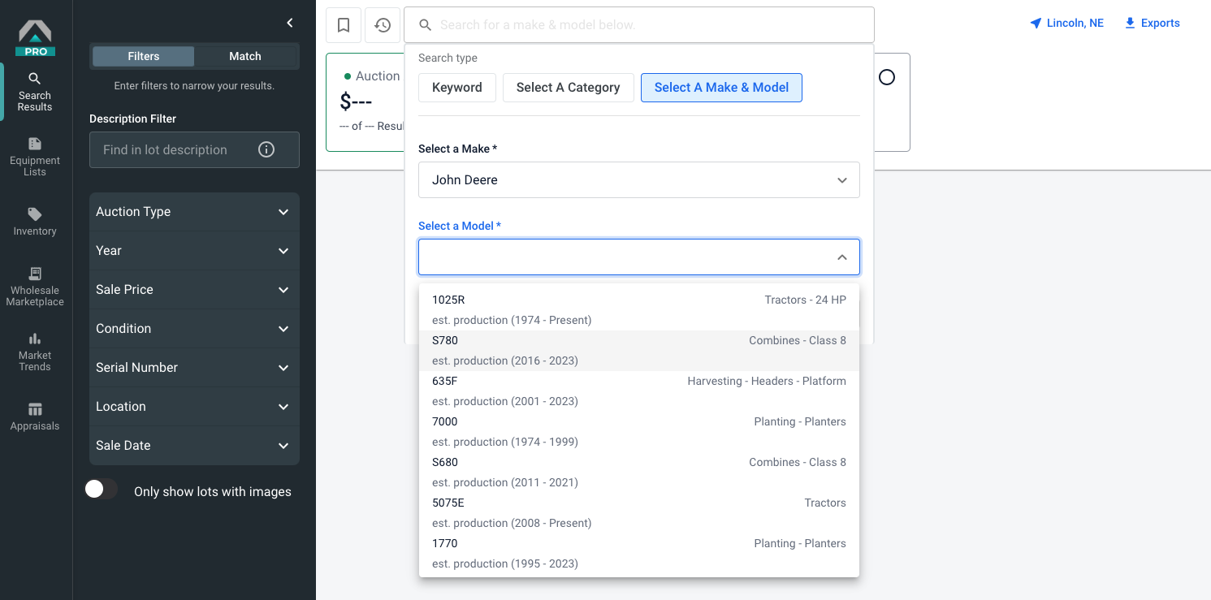
Task: Switch to the Filters tab
Action: pos(143,56)
